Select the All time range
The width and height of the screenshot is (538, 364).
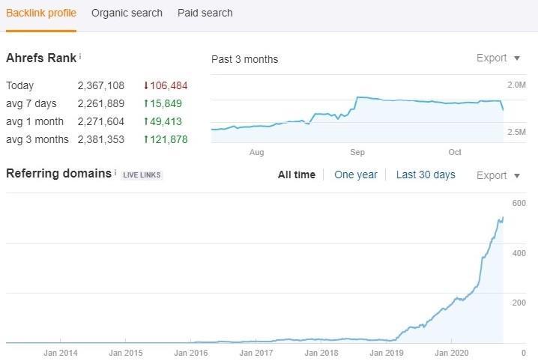[296, 175]
